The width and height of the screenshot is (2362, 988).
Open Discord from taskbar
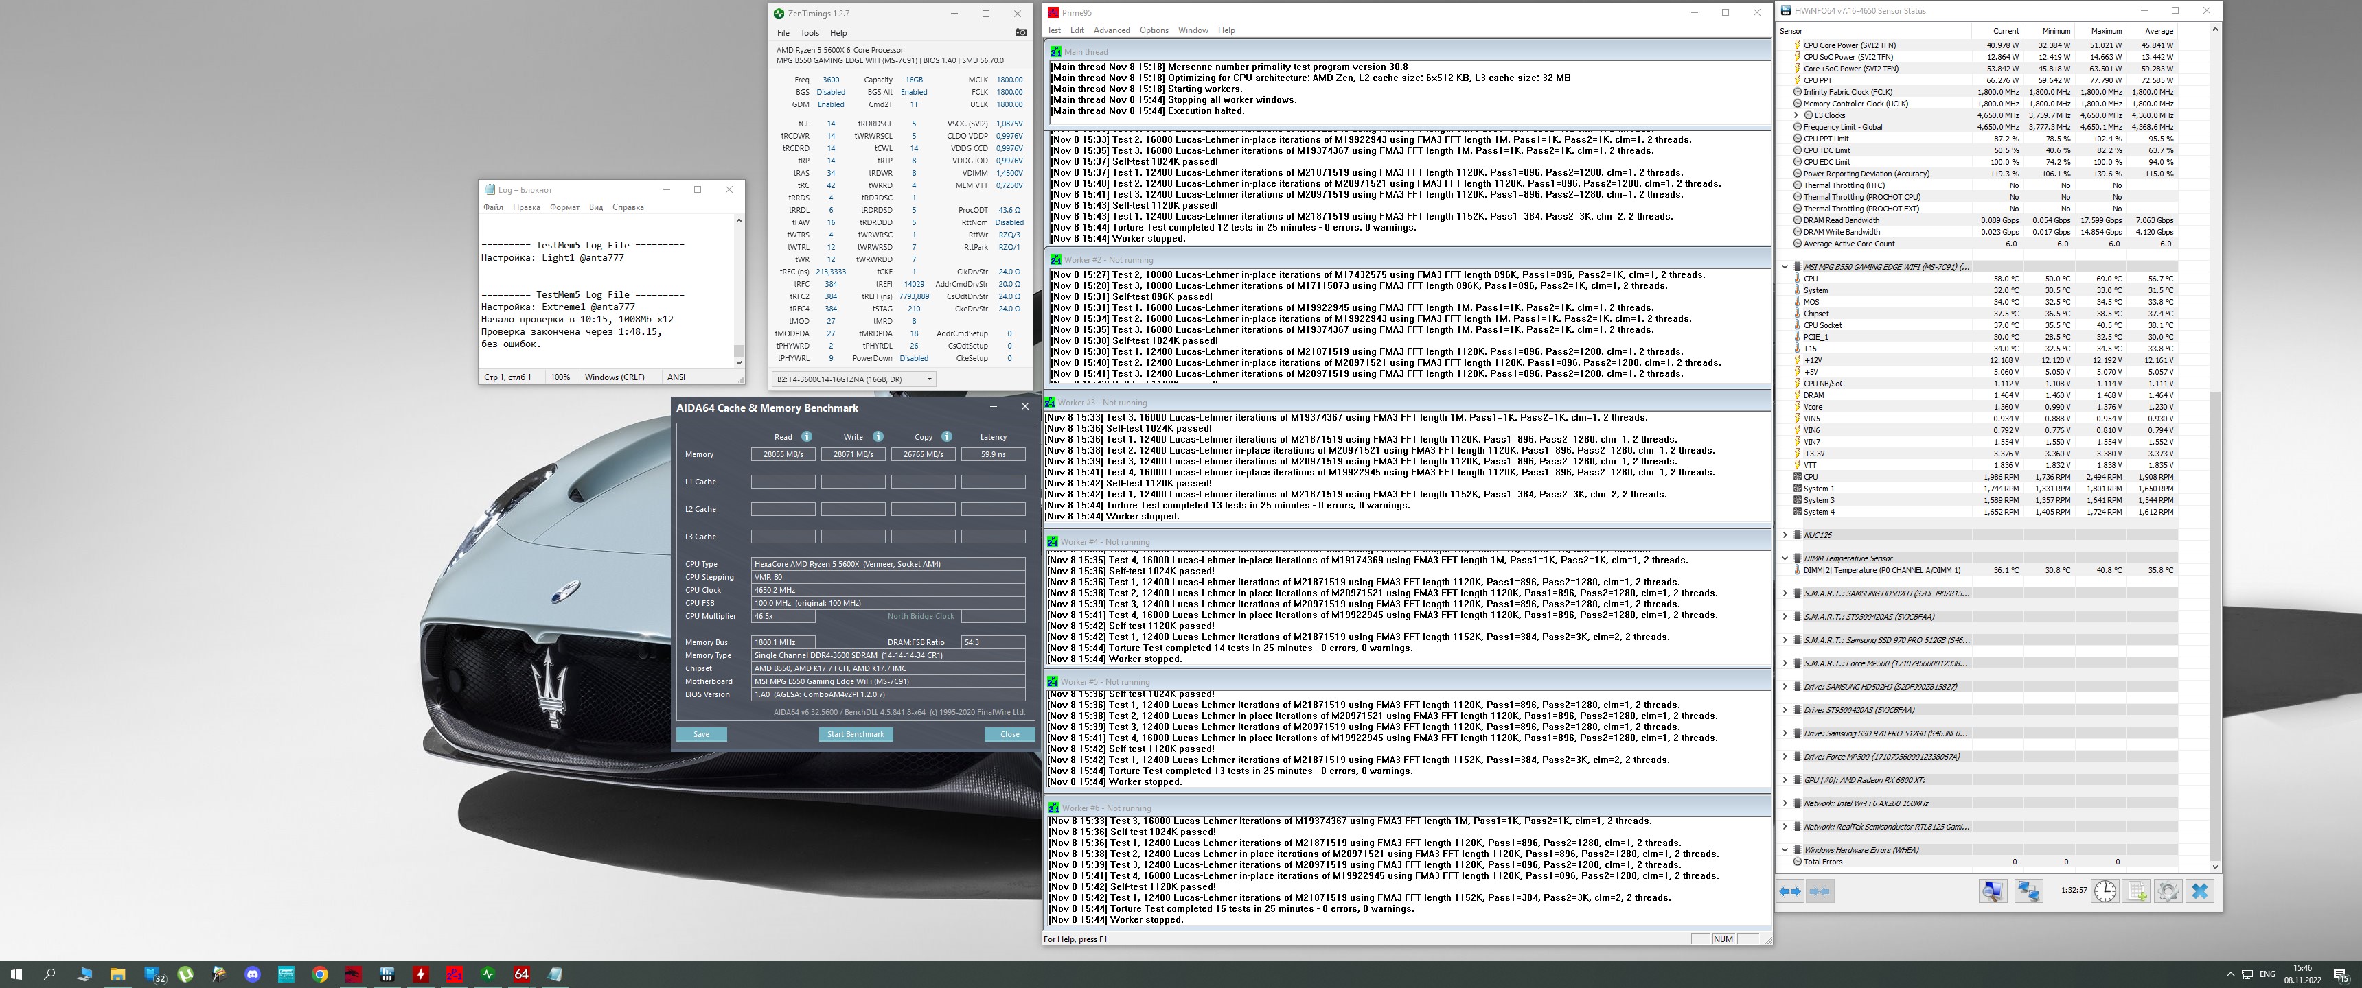click(253, 974)
